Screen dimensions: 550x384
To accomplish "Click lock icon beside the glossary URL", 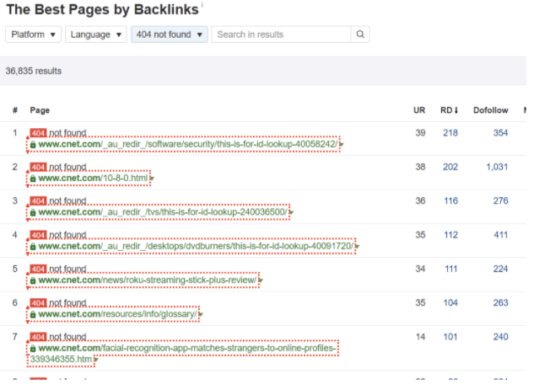I will click(33, 314).
